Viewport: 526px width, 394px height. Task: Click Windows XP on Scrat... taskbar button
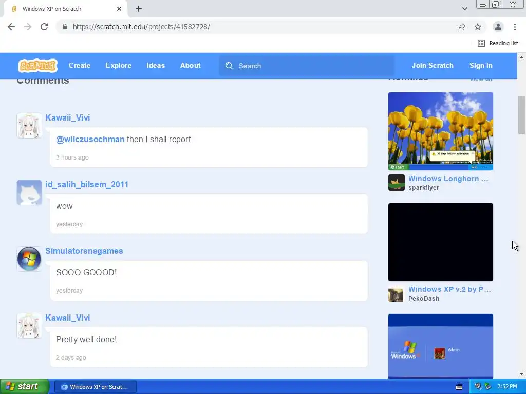95,387
